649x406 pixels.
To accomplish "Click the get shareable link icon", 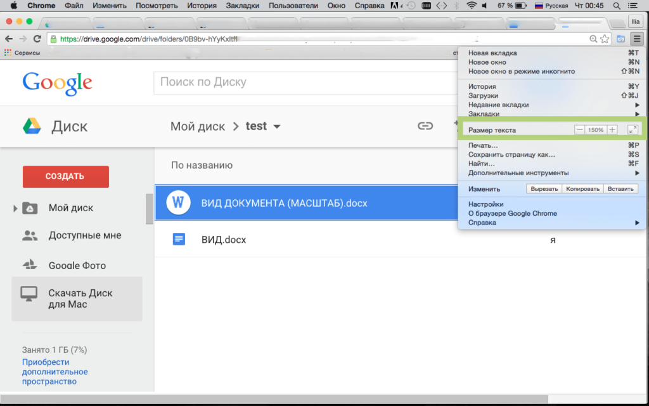I will coord(425,126).
